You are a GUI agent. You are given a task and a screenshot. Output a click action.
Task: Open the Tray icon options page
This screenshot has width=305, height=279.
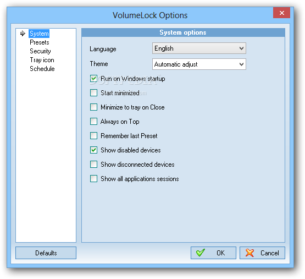point(42,60)
